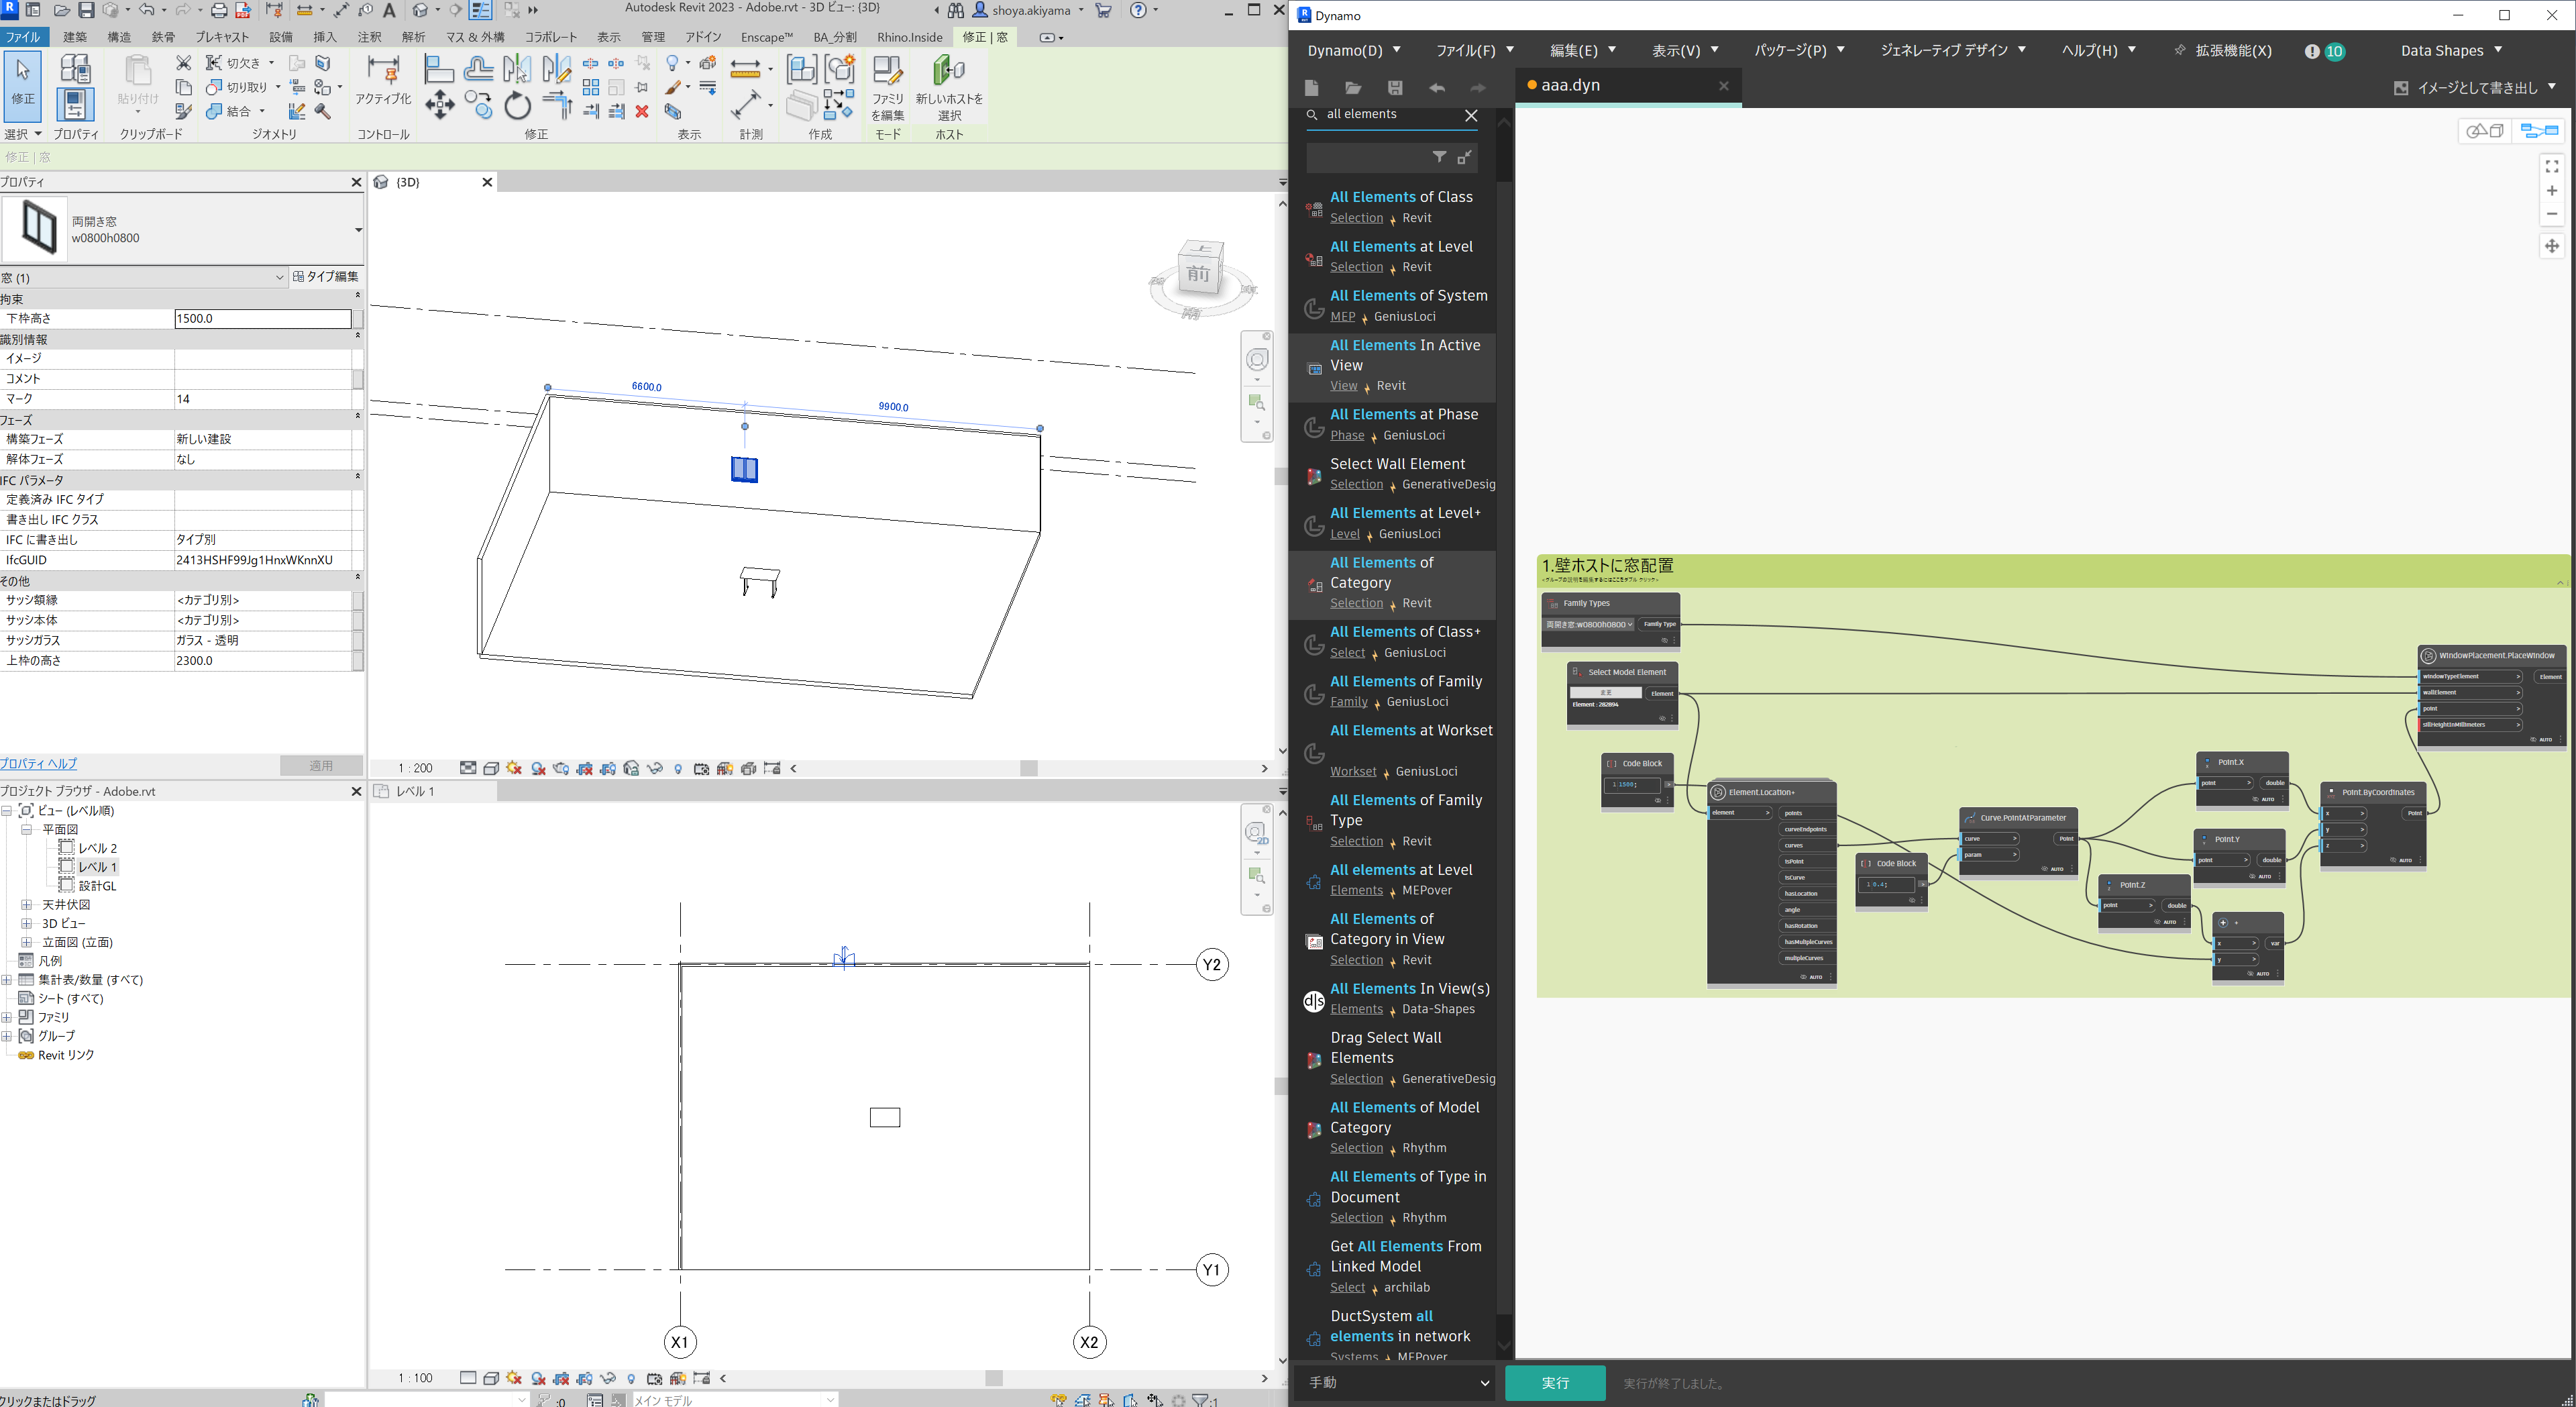Click Zoom to Fit in the Dynamo canvas
This screenshot has height=1407, width=2576.
[2551, 167]
